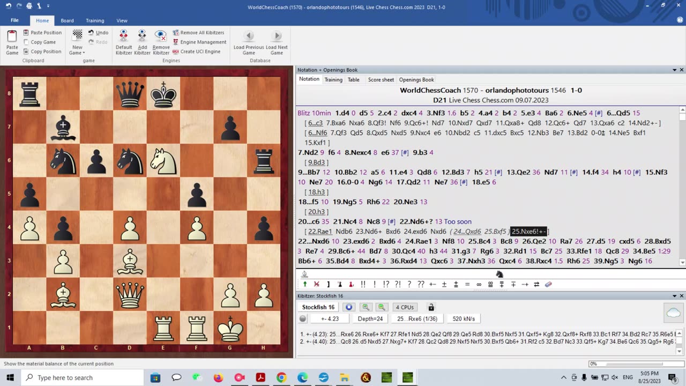Open Engine Management
The height and width of the screenshot is (386, 686).
[x=199, y=42]
